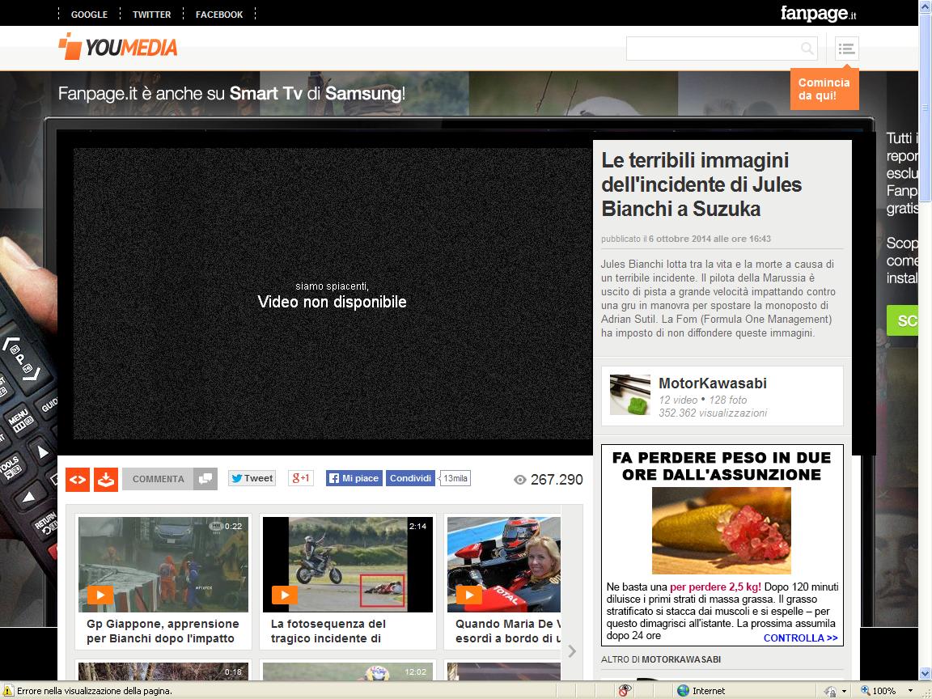Click the 352.362 visualizzazioni text
The width and height of the screenshot is (932, 699).
click(713, 413)
